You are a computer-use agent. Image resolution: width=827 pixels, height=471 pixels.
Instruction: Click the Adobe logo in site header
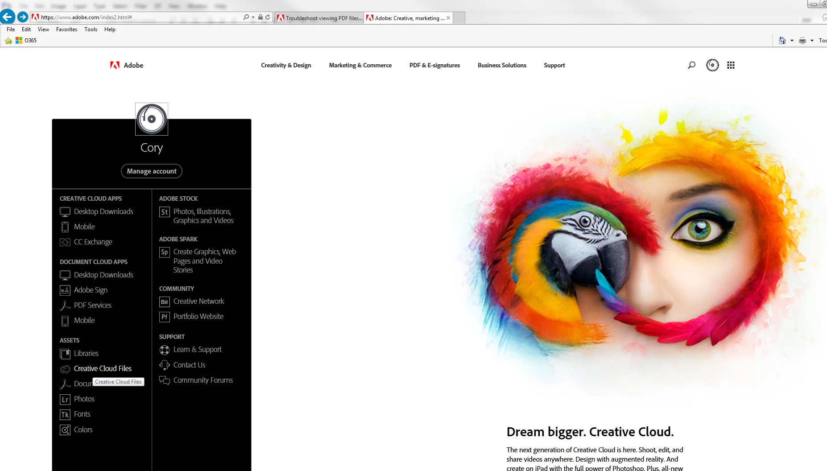tap(127, 65)
